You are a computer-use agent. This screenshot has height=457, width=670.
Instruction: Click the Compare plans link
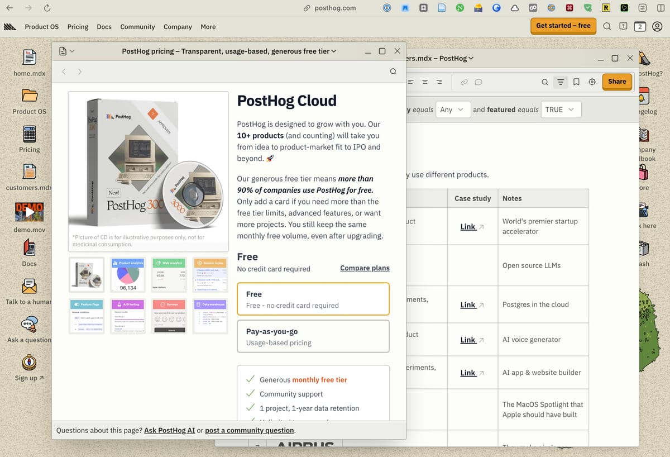365,268
